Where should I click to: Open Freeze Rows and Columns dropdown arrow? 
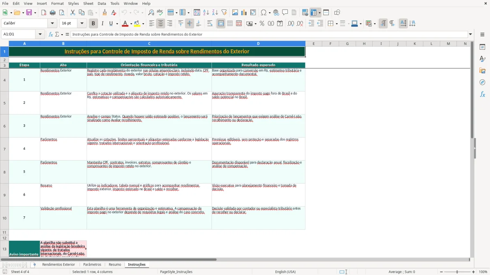[319, 13]
